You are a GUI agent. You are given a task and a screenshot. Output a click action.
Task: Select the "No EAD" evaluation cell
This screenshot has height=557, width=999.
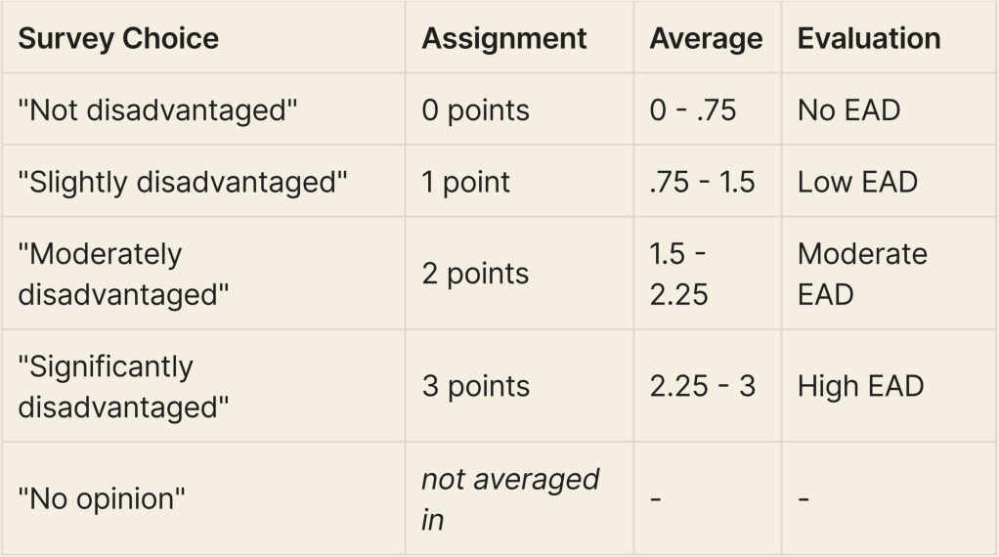848,110
